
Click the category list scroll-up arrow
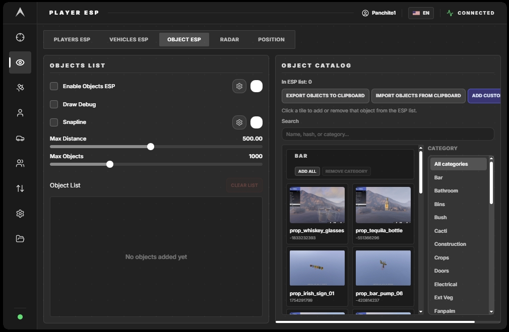tap(491, 158)
